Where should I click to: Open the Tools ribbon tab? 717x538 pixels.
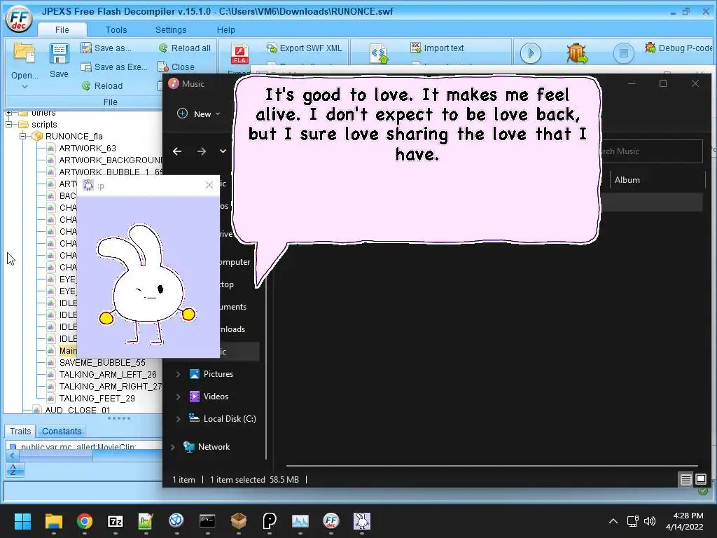pyautogui.click(x=116, y=29)
